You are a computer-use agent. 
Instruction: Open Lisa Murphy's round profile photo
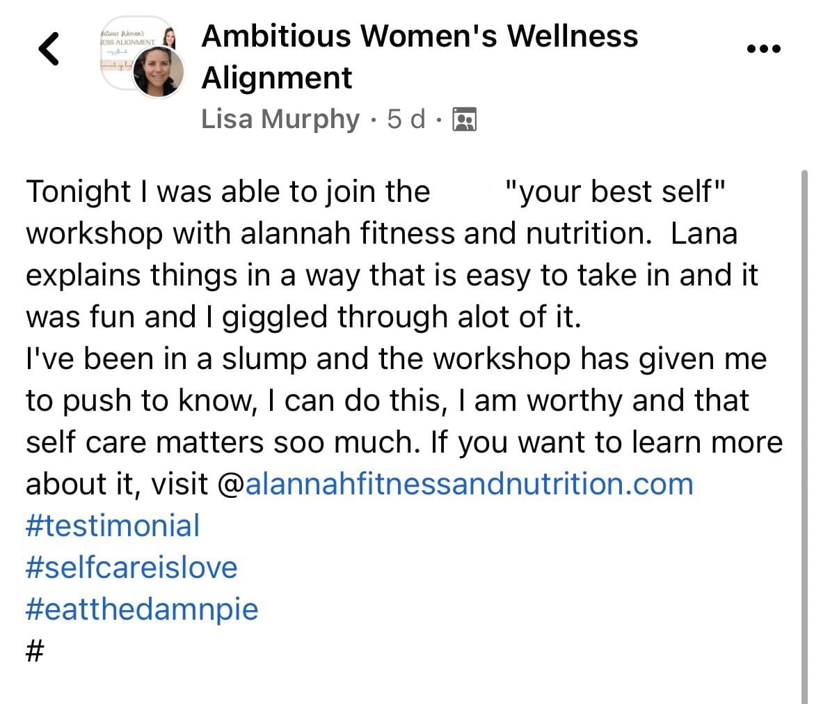pyautogui.click(x=159, y=72)
